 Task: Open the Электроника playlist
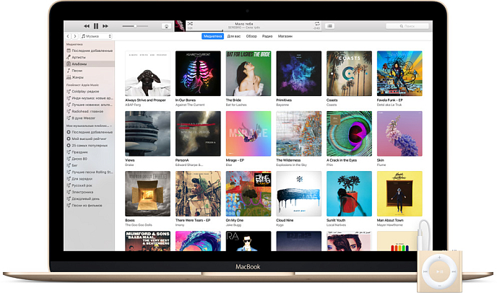(x=90, y=192)
